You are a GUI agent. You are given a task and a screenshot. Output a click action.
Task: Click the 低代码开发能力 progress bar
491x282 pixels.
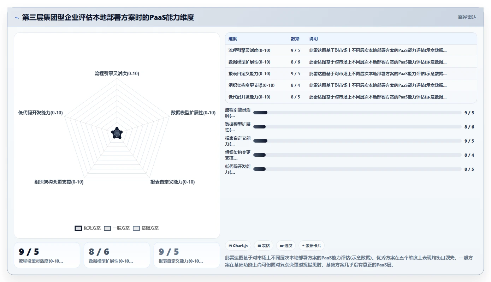click(357, 169)
